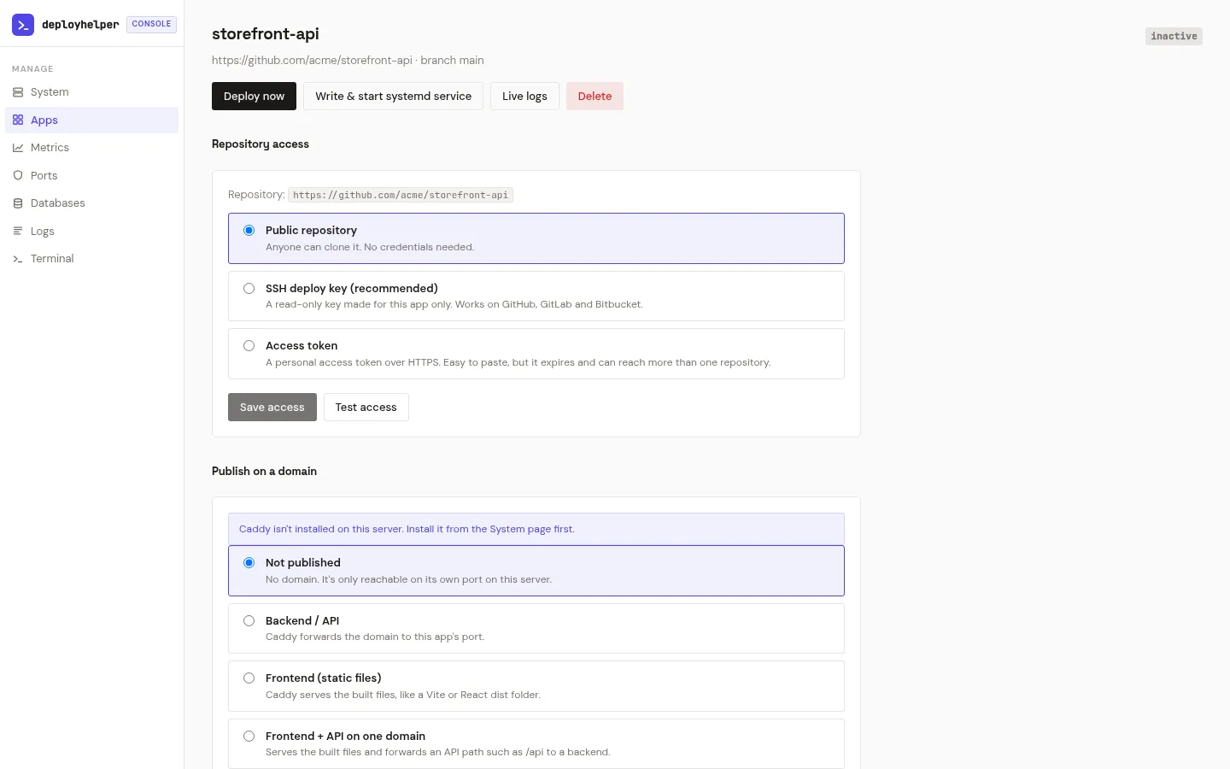Click the Publish on a domain heading
The image size is (1230, 769).
[264, 472]
